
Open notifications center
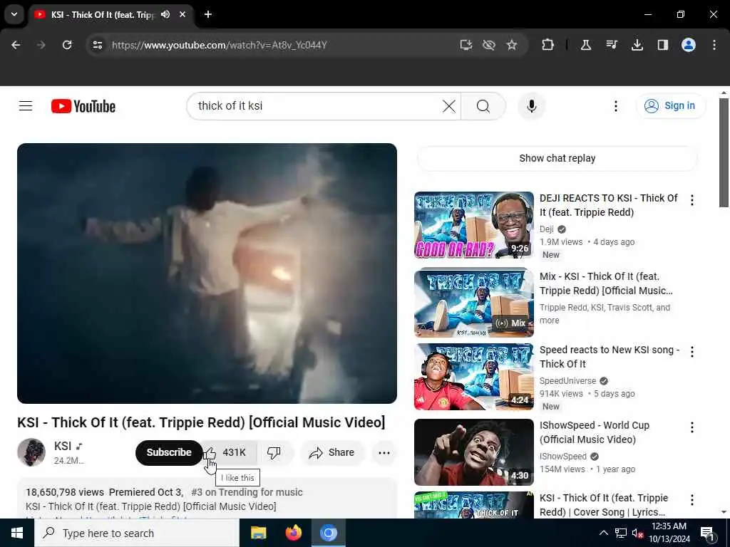pyautogui.click(x=707, y=533)
